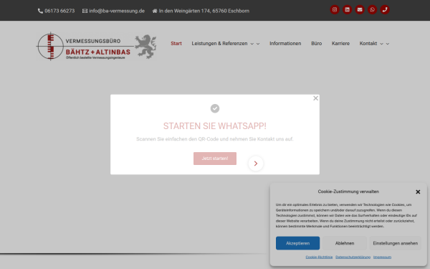Call the number 06173 66273
This screenshot has height=269, width=430.
56,11
